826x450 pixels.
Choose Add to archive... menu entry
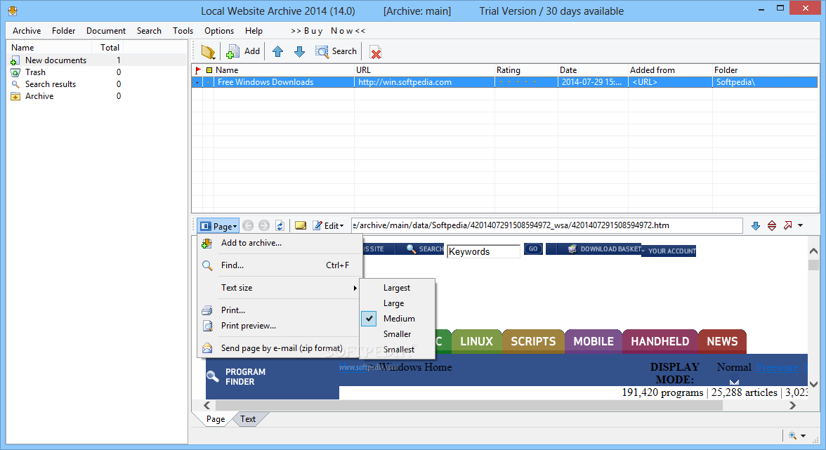tap(278, 243)
